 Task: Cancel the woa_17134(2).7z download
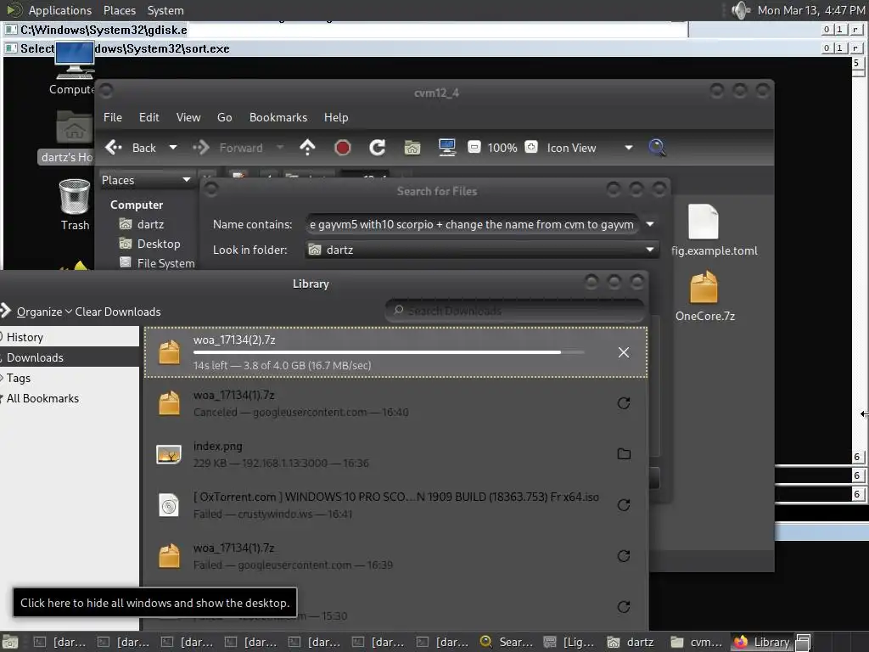pyautogui.click(x=624, y=352)
